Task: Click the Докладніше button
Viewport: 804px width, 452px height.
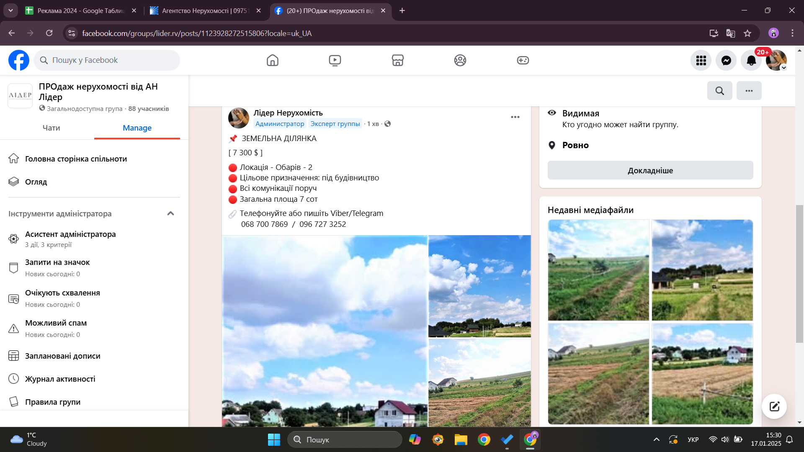Action: 650,170
